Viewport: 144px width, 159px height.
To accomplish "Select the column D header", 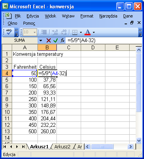I will [x=93, y=47].
